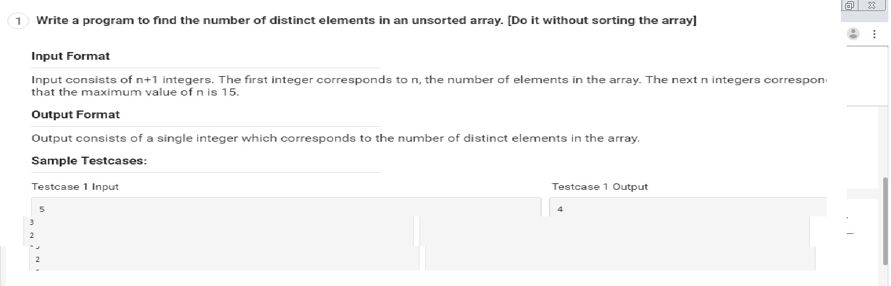Open the user profile avatar
This screenshot has height=286, width=891.
coord(853,34)
